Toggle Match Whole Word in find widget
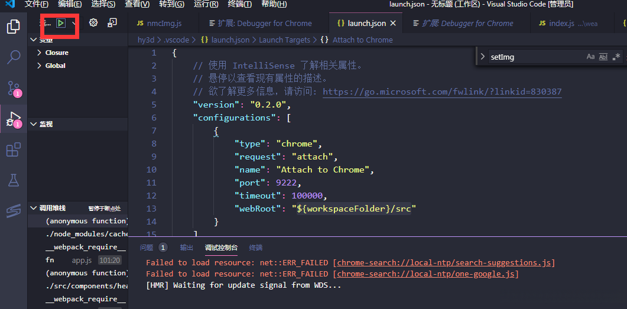This screenshot has width=627, height=309. click(x=603, y=57)
